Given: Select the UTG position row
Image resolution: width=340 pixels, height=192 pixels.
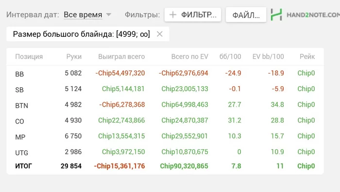Looking at the screenshot, I should coord(165,152).
